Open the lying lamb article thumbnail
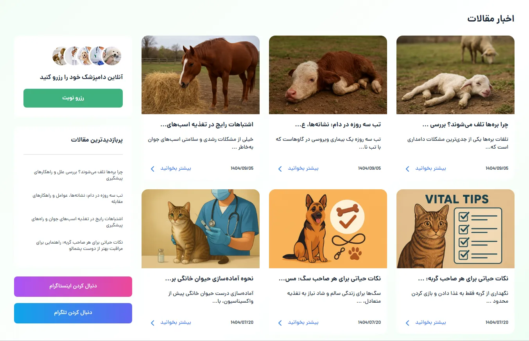Image resolution: width=529 pixels, height=341 pixels. [455, 75]
